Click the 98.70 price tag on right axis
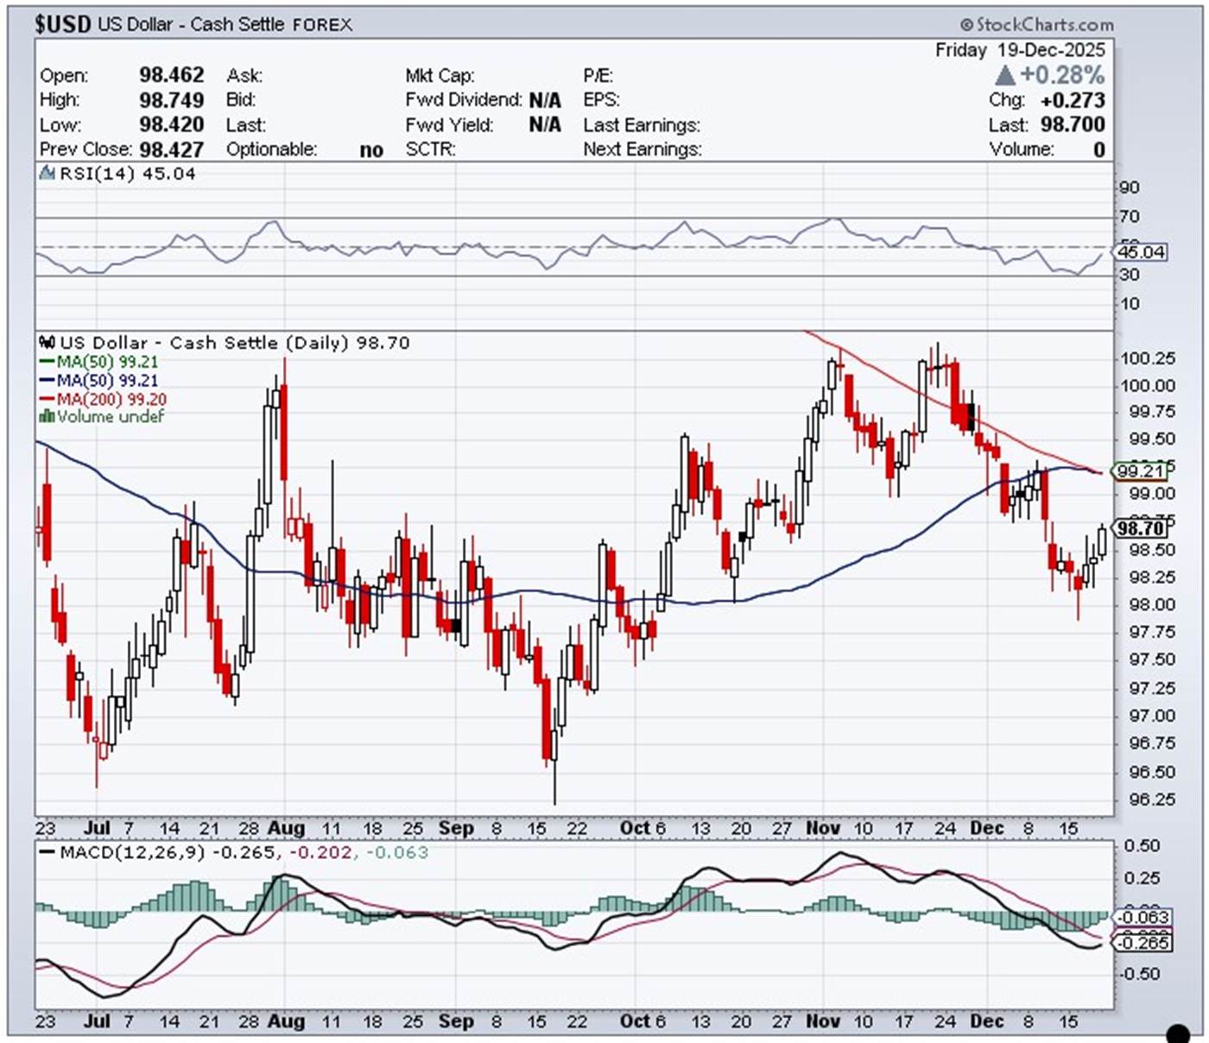The image size is (1209, 1043). [1141, 528]
